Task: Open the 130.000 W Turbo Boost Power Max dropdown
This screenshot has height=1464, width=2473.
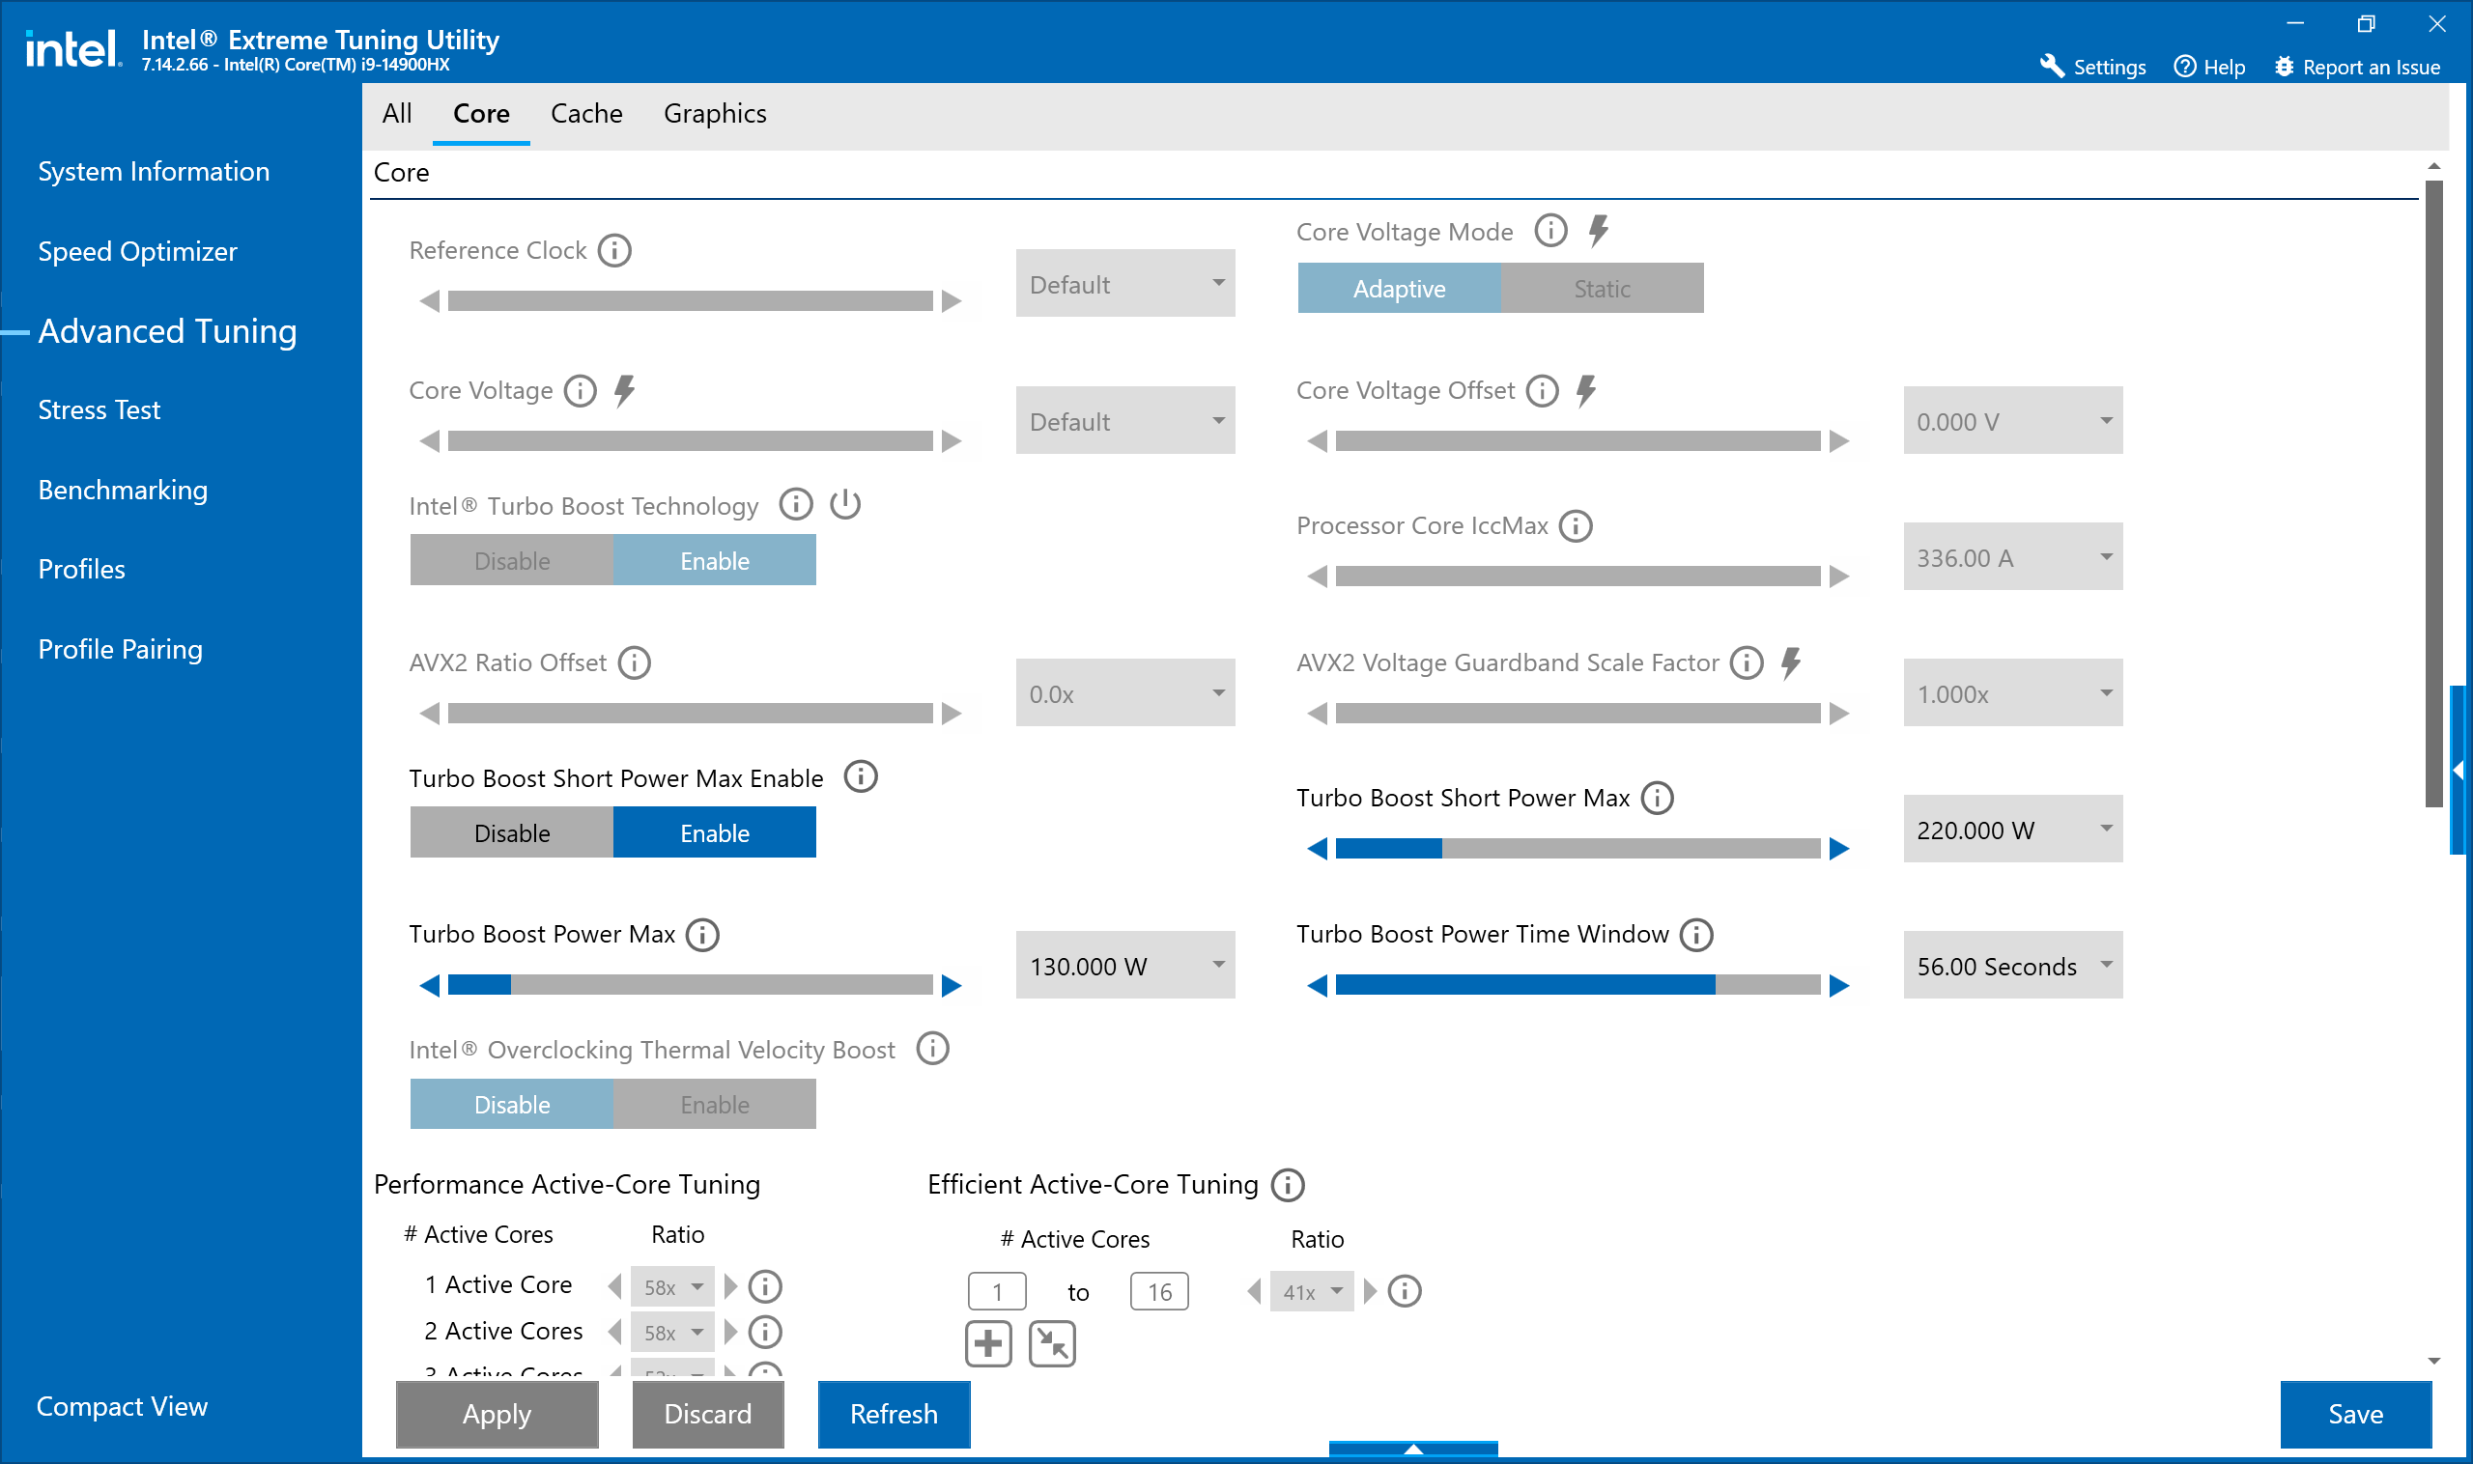Action: pyautogui.click(x=1124, y=966)
